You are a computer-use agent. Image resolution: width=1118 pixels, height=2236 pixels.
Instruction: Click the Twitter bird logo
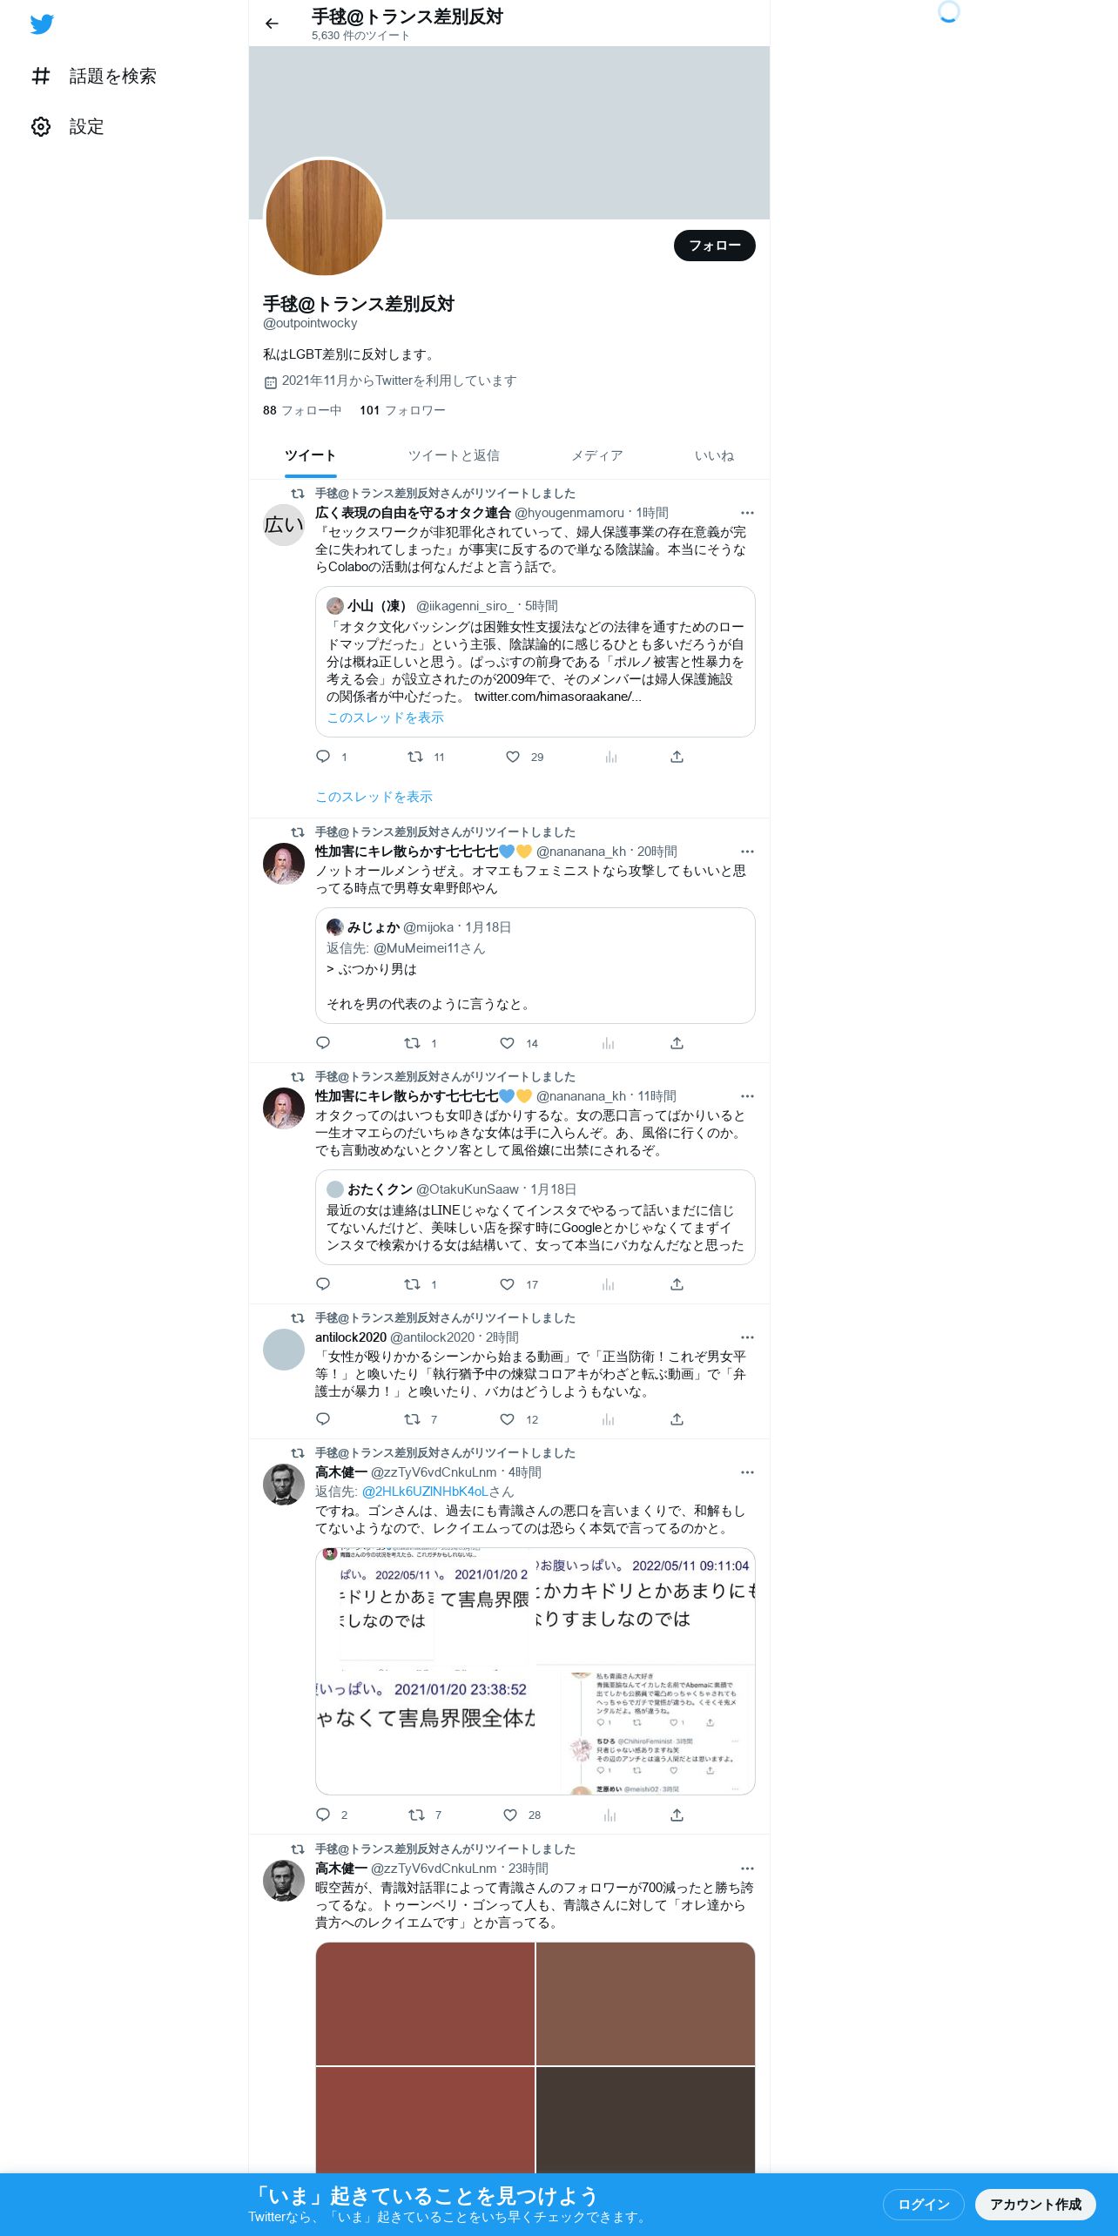(x=42, y=24)
